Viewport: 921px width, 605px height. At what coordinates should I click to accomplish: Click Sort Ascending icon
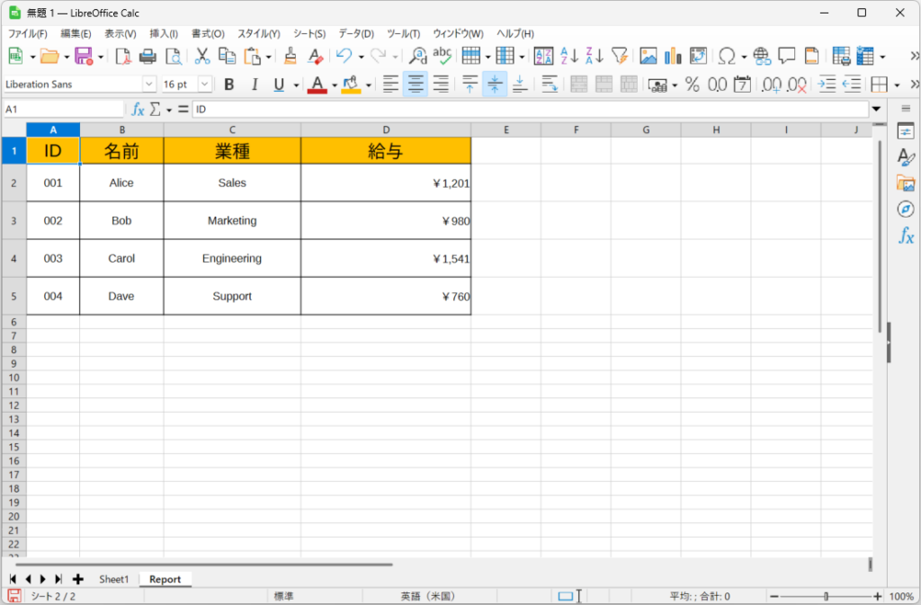click(x=568, y=56)
